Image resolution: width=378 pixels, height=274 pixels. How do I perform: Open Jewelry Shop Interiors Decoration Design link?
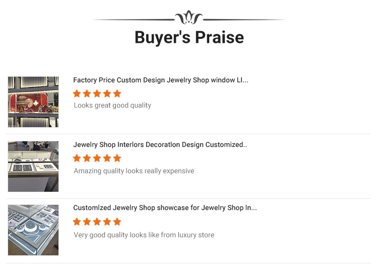pyautogui.click(x=160, y=145)
